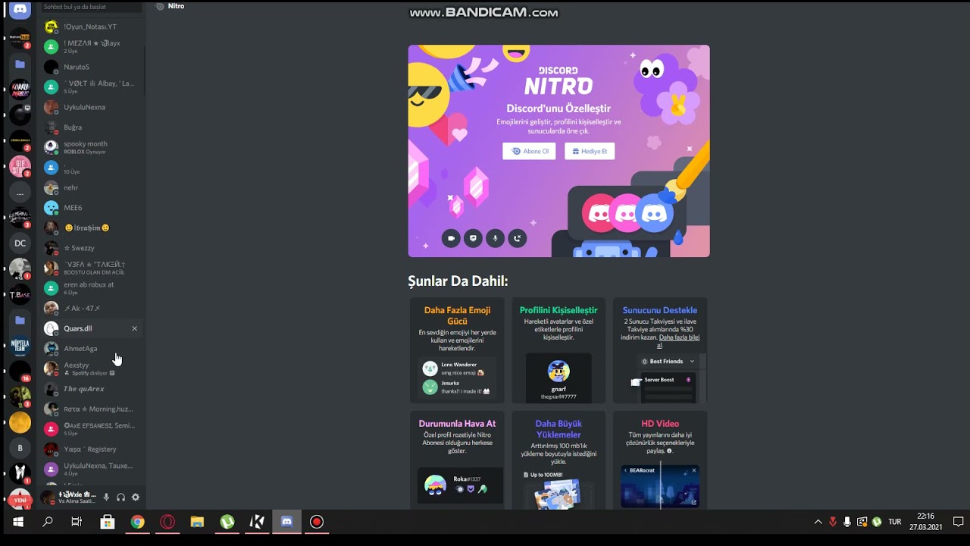Open Discord home button in server bar

pos(20,9)
